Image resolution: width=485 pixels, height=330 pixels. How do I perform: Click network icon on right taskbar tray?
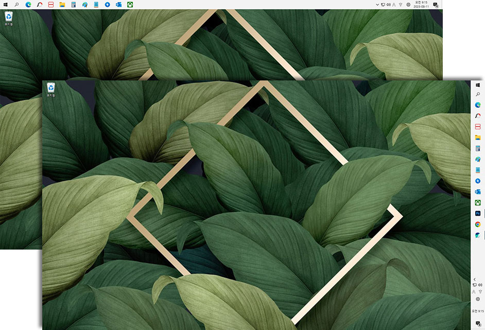tap(475, 285)
